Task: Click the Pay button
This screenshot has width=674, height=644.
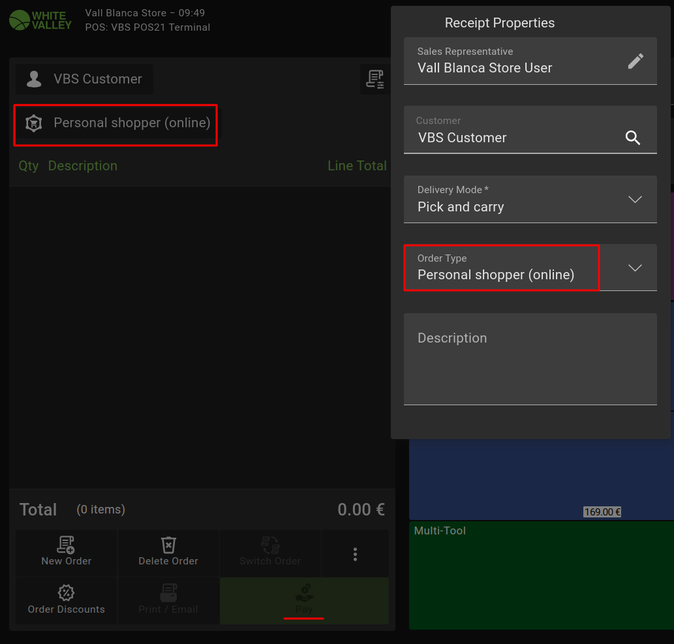Action: coord(304,600)
